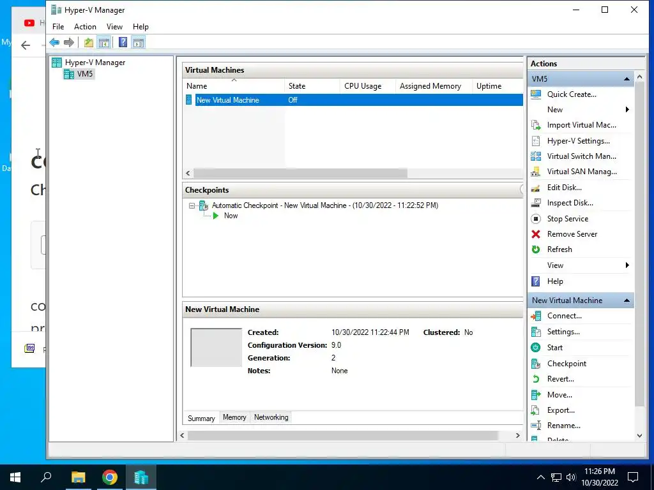Open taskbar search magnifier

[x=46, y=477]
